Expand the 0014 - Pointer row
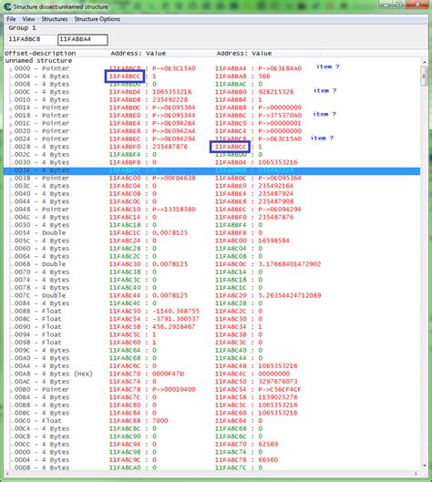 [11, 108]
